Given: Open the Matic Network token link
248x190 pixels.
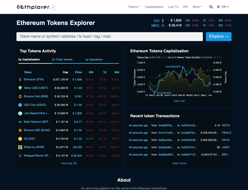Looking at the screenshot, I should (37, 122).
